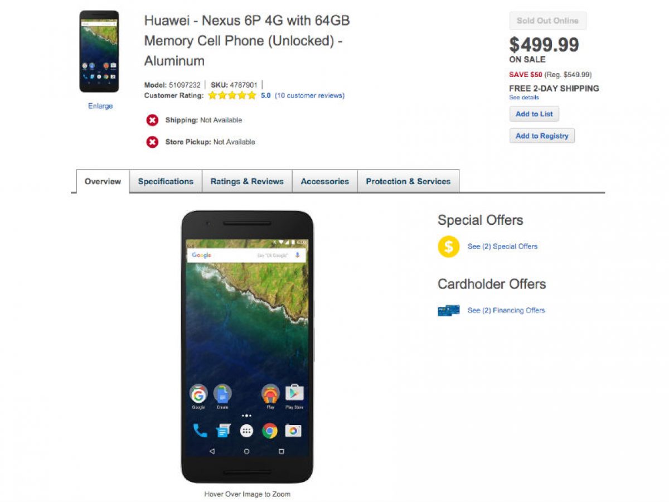Click the red X icon beside Shipping
Image resolution: width=669 pixels, height=502 pixels.
pos(152,120)
